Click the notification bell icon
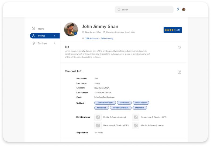Image resolution: width=211 pixels, height=146 pixels. tap(178, 9)
